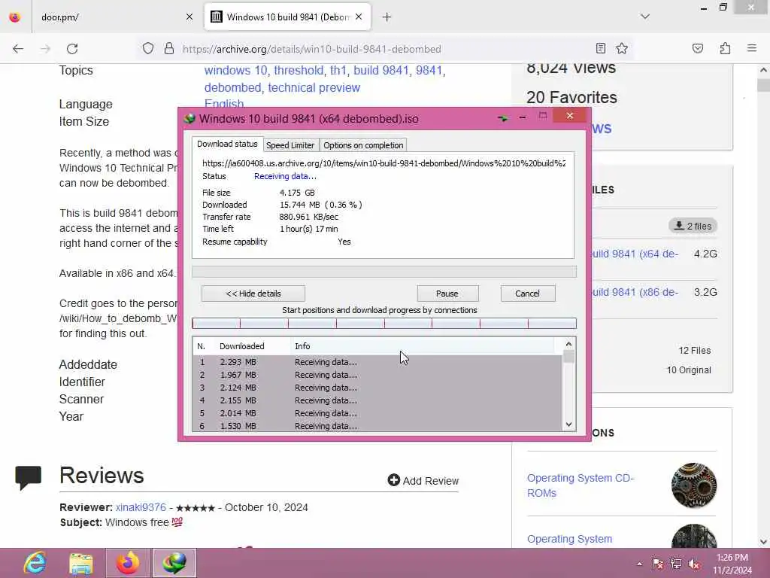Click the Firefox address bar URL
The width and height of the screenshot is (770, 578).
pos(312,49)
